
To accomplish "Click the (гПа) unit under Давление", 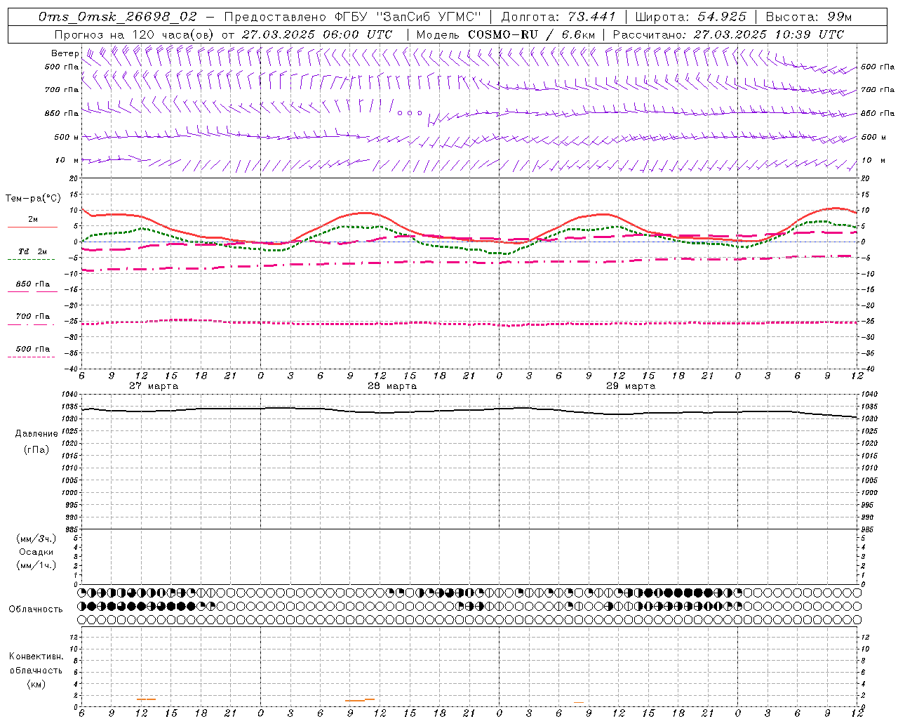I will pos(36,449).
